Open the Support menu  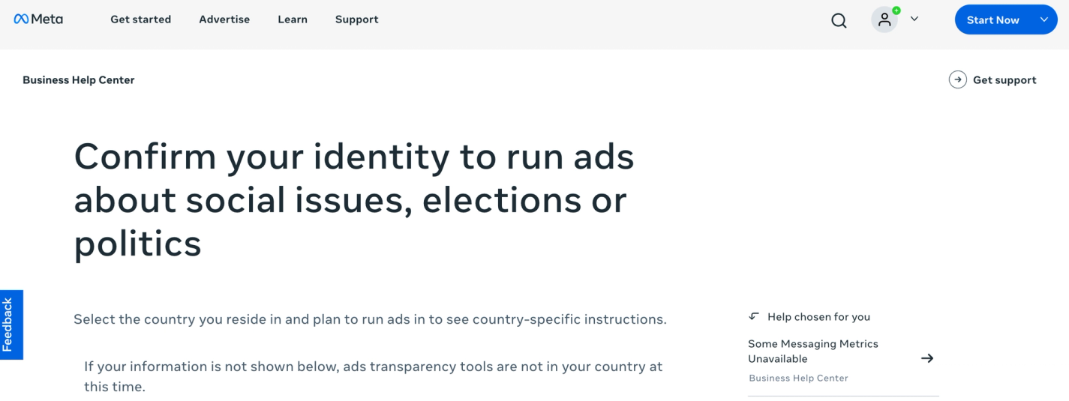tap(356, 19)
